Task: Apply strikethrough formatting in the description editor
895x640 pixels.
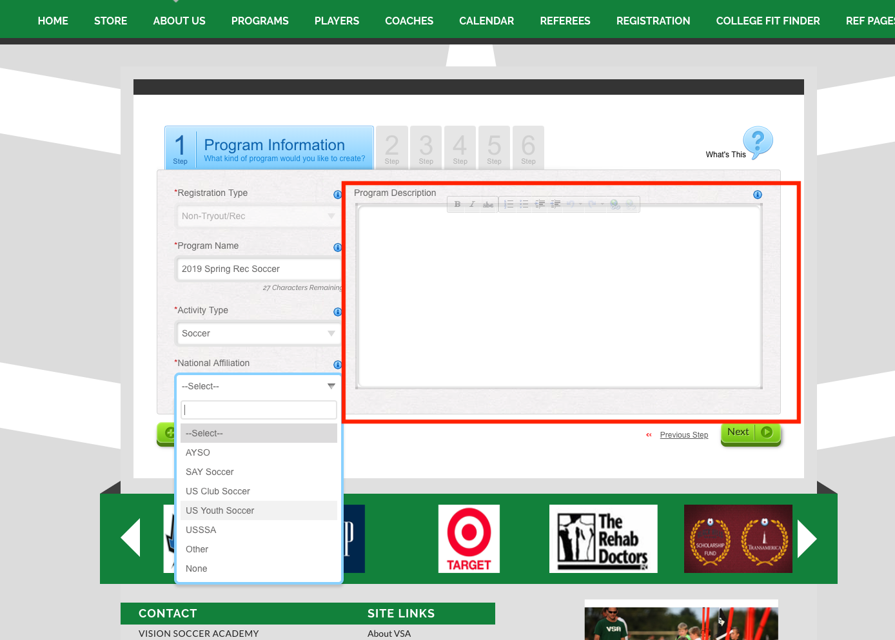Action: 487,204
